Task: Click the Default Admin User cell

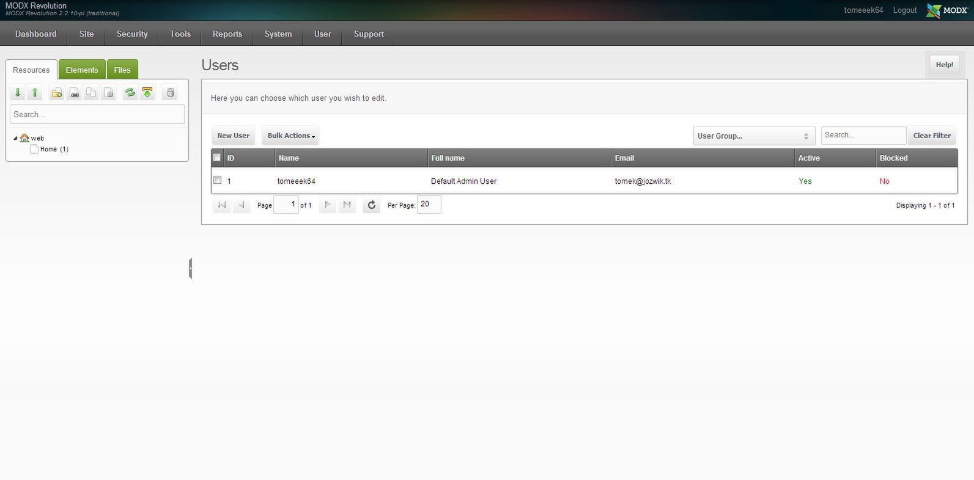Action: pos(463,181)
